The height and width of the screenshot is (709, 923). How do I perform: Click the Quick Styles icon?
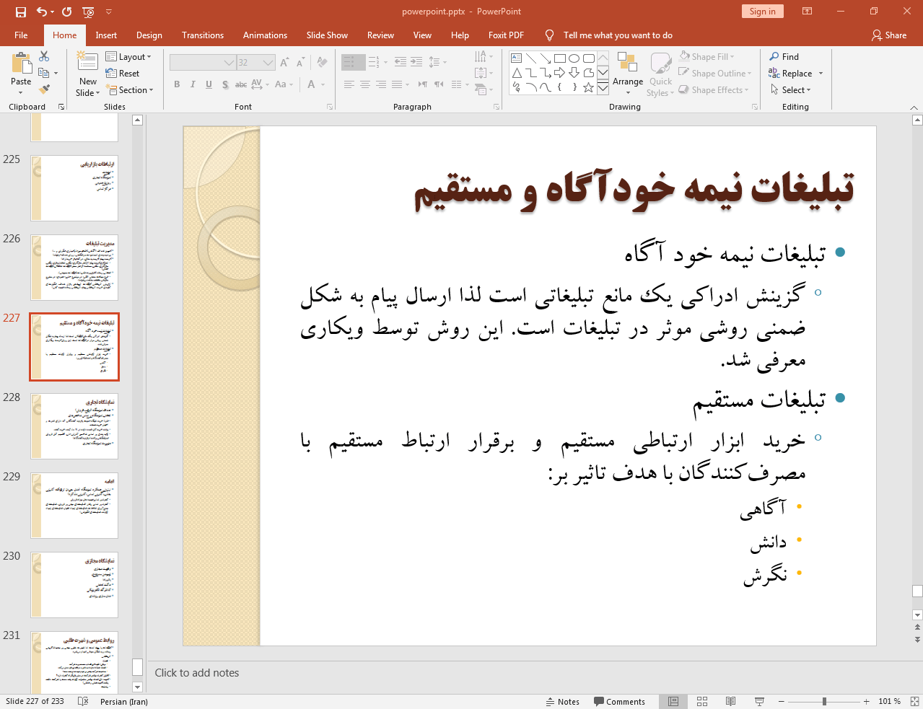(x=660, y=63)
